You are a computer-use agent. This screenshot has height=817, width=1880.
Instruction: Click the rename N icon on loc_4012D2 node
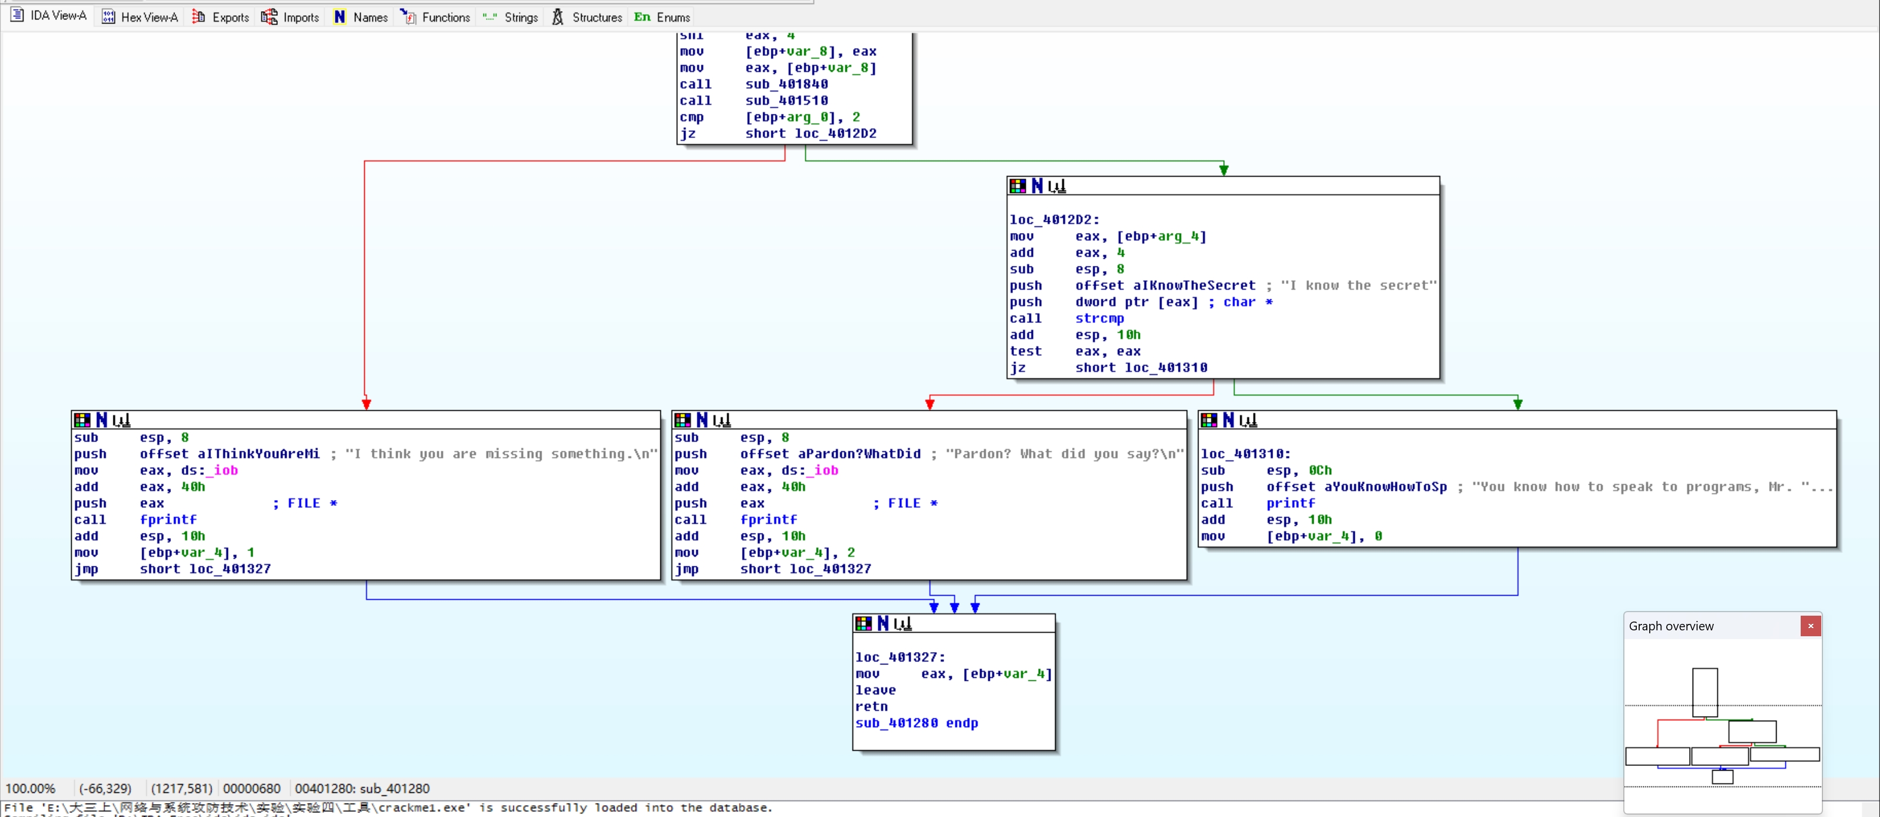[1036, 186]
